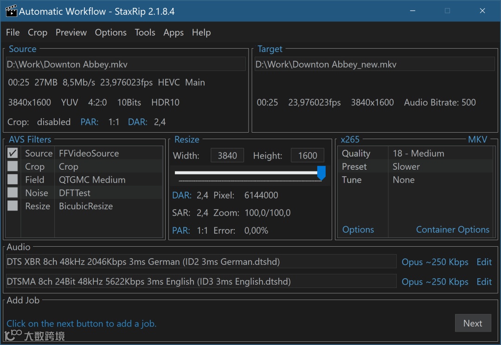Enable the Field QTGMC Medium checkbox
This screenshot has width=501, height=345.
13,179
